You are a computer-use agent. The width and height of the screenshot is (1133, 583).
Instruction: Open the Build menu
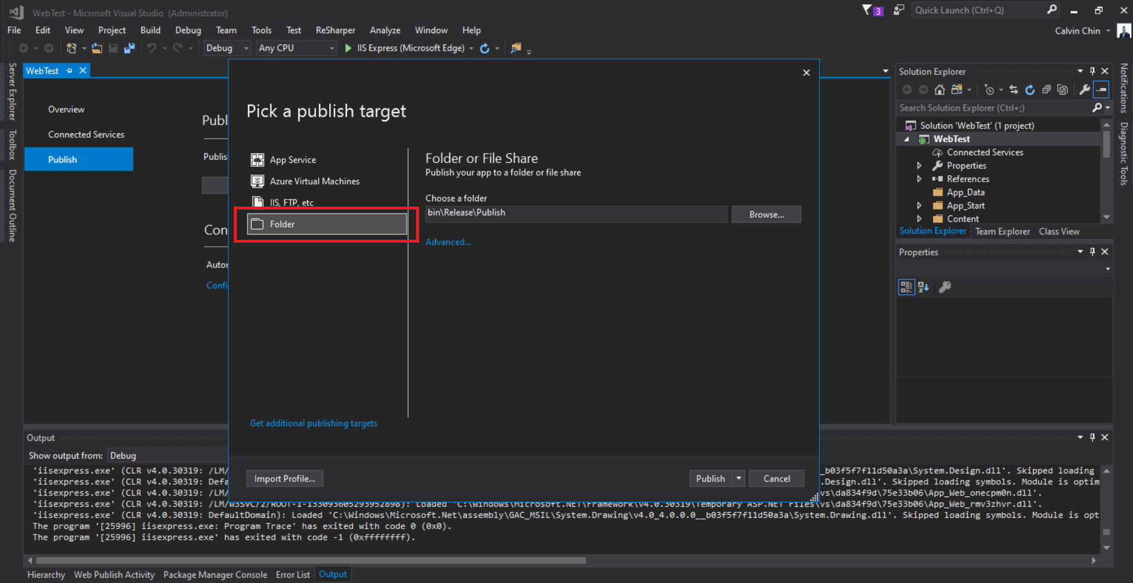click(150, 30)
